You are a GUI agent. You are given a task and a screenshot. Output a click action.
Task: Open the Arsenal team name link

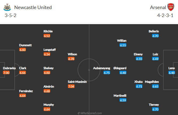coord(158,7)
